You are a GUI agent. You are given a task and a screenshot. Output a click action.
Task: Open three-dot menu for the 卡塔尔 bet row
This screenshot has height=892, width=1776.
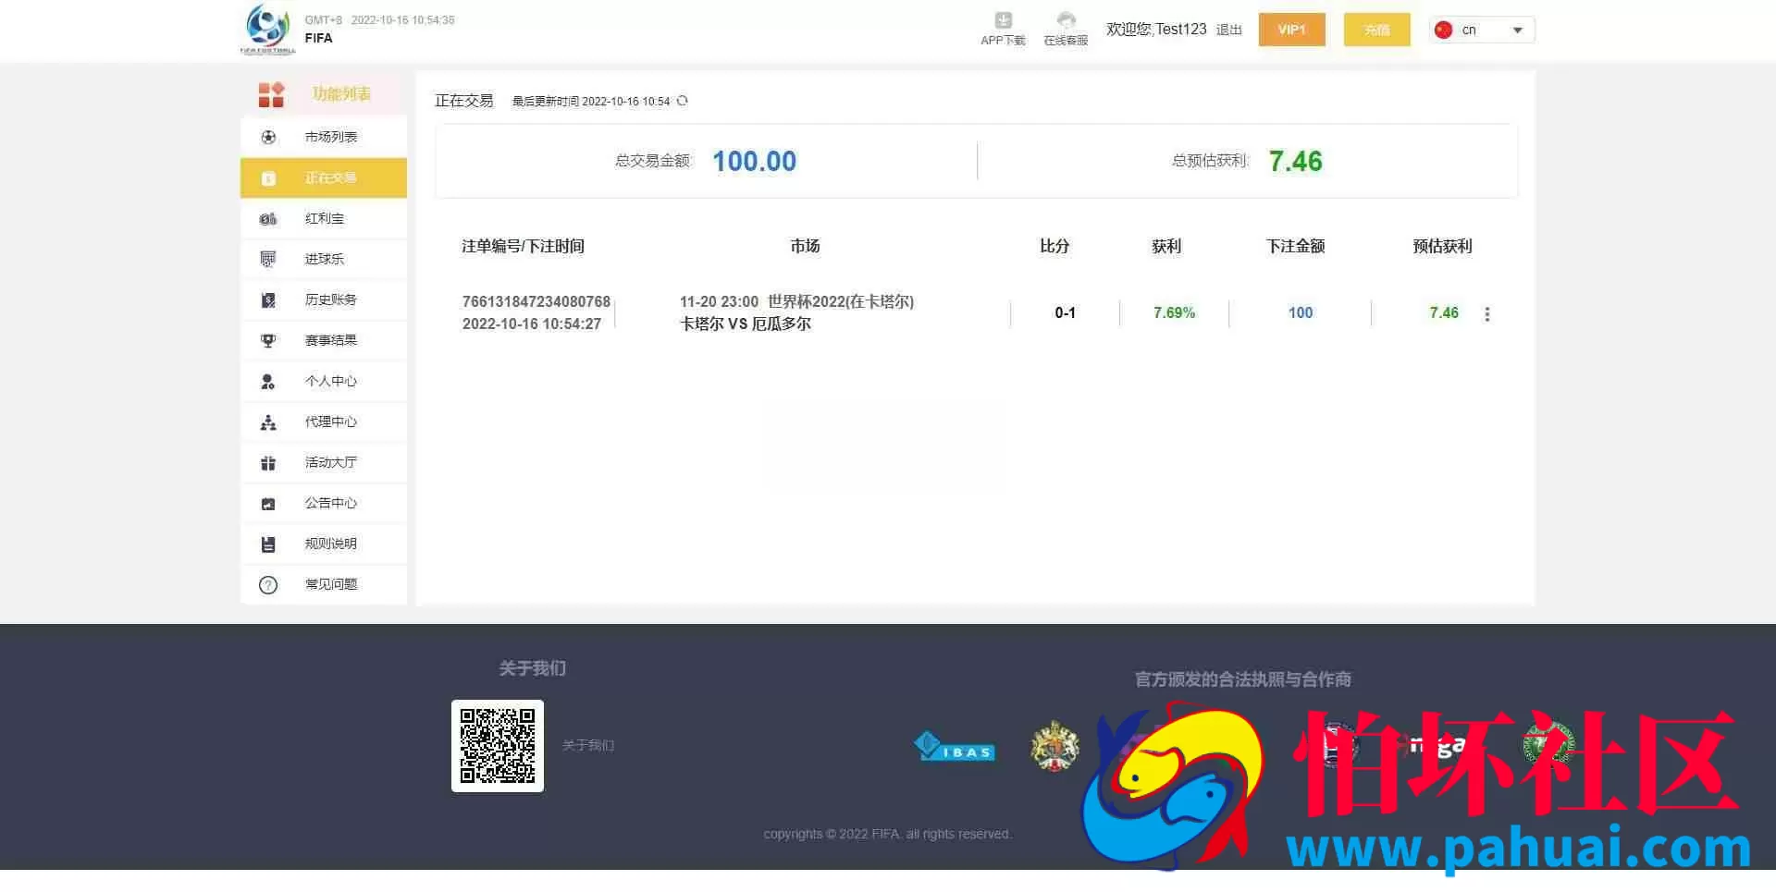tap(1487, 313)
